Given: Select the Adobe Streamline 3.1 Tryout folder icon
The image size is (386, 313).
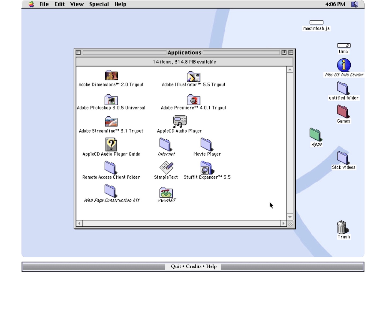Looking at the screenshot, I should (x=111, y=122).
